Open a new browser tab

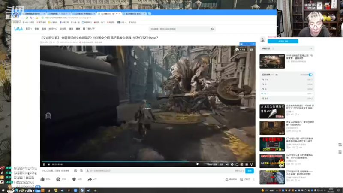[149, 14]
